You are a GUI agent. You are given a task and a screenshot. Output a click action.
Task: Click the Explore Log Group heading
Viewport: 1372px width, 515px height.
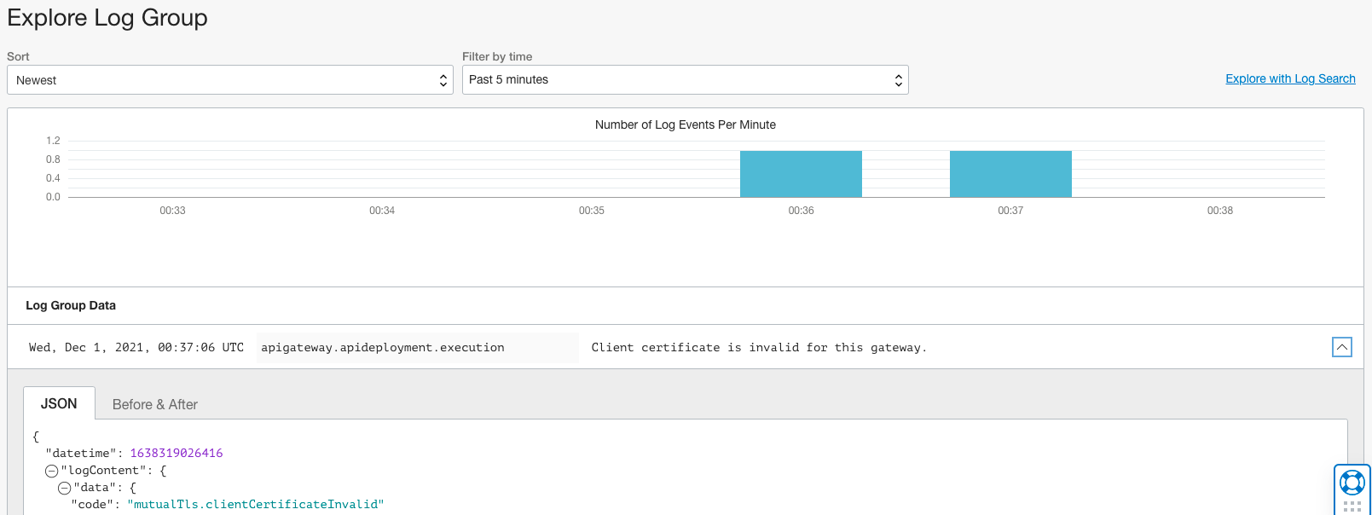tap(107, 18)
